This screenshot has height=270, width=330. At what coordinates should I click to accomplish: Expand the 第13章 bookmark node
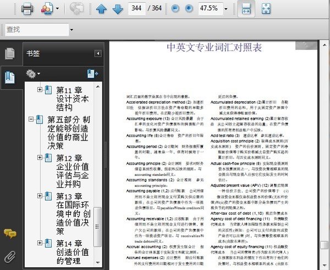[x=40, y=196]
